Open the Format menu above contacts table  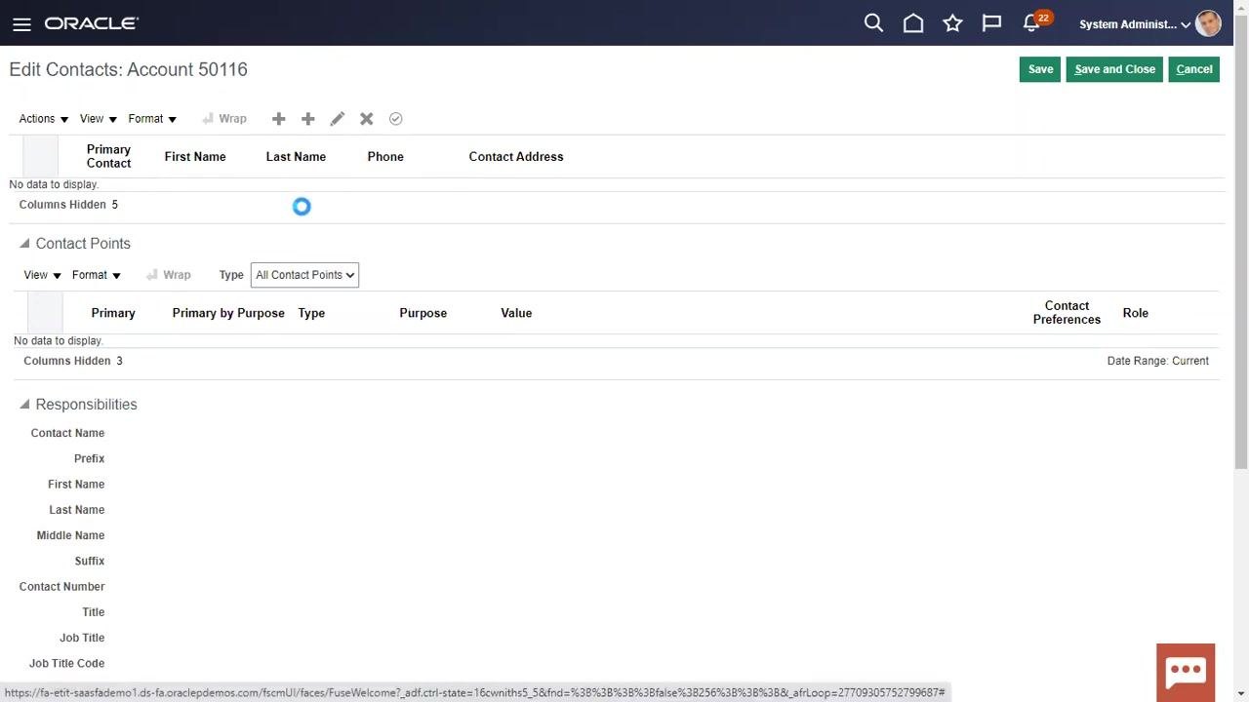(152, 119)
